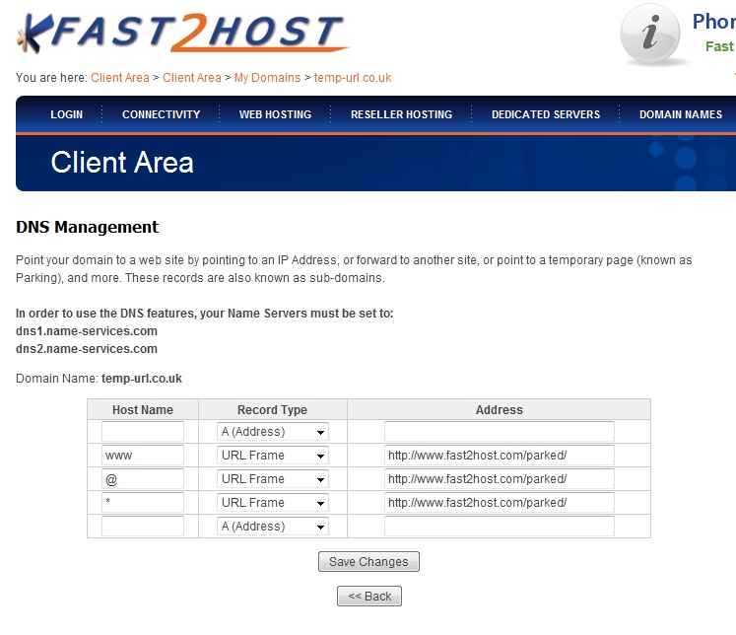Open the DEDICATED SERVERS menu item

click(x=546, y=114)
